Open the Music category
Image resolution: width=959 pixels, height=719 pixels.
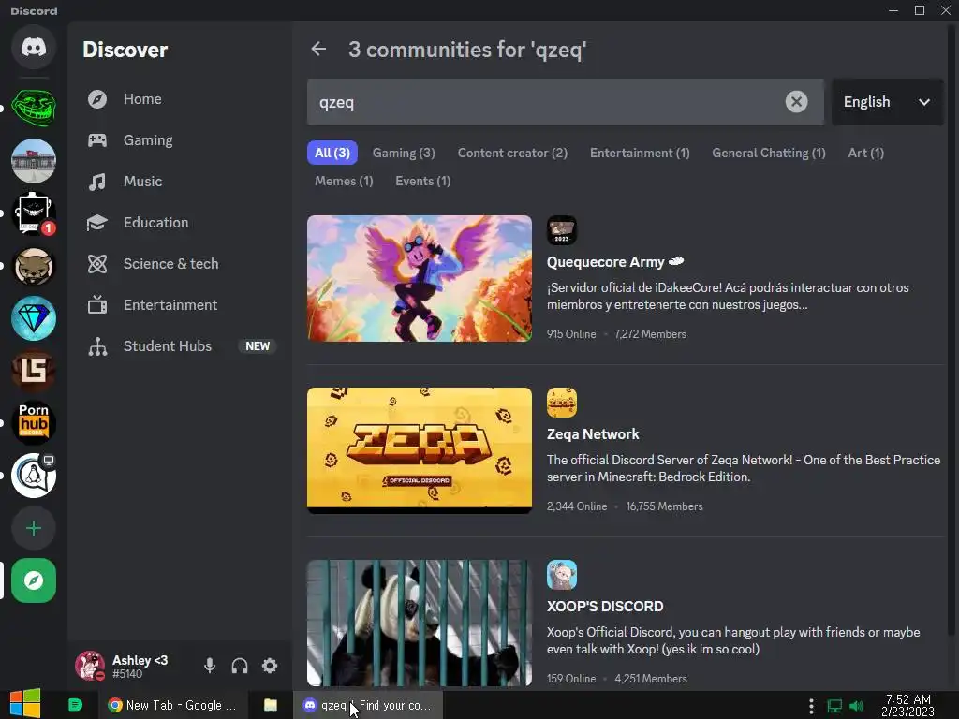click(x=181, y=181)
